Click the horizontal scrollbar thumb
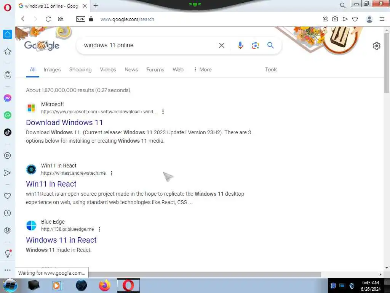 click(x=205, y=275)
